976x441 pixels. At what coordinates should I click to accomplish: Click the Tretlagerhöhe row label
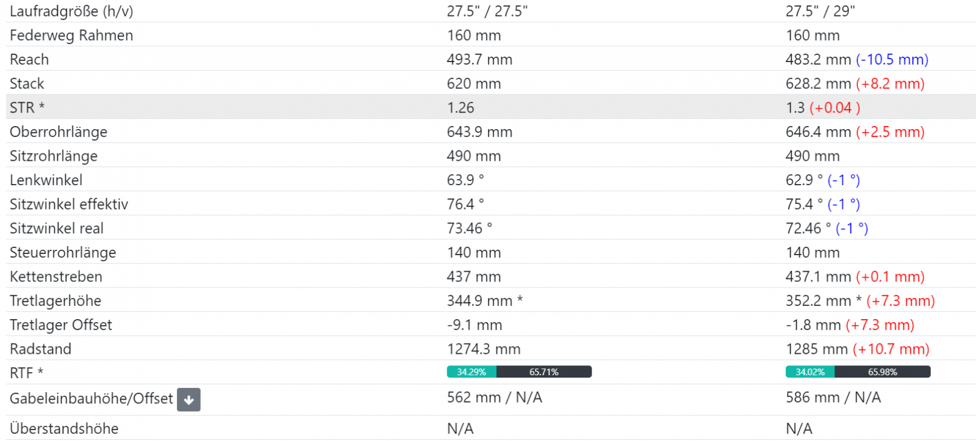56,301
